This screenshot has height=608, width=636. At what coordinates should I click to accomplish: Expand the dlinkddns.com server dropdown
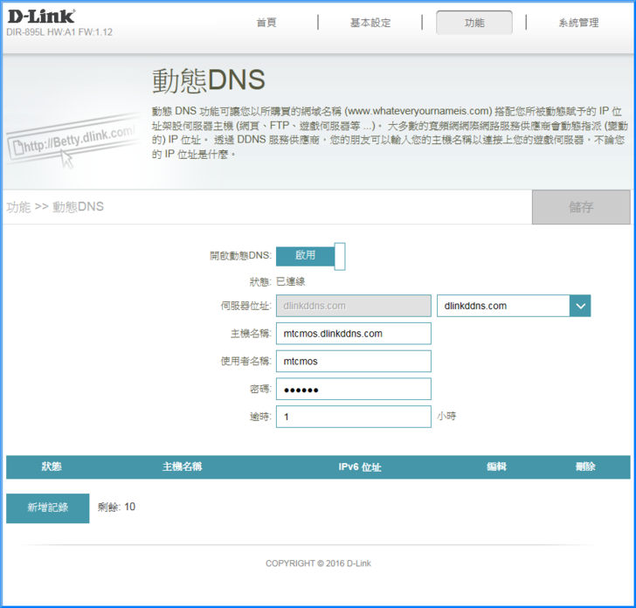tap(514, 306)
